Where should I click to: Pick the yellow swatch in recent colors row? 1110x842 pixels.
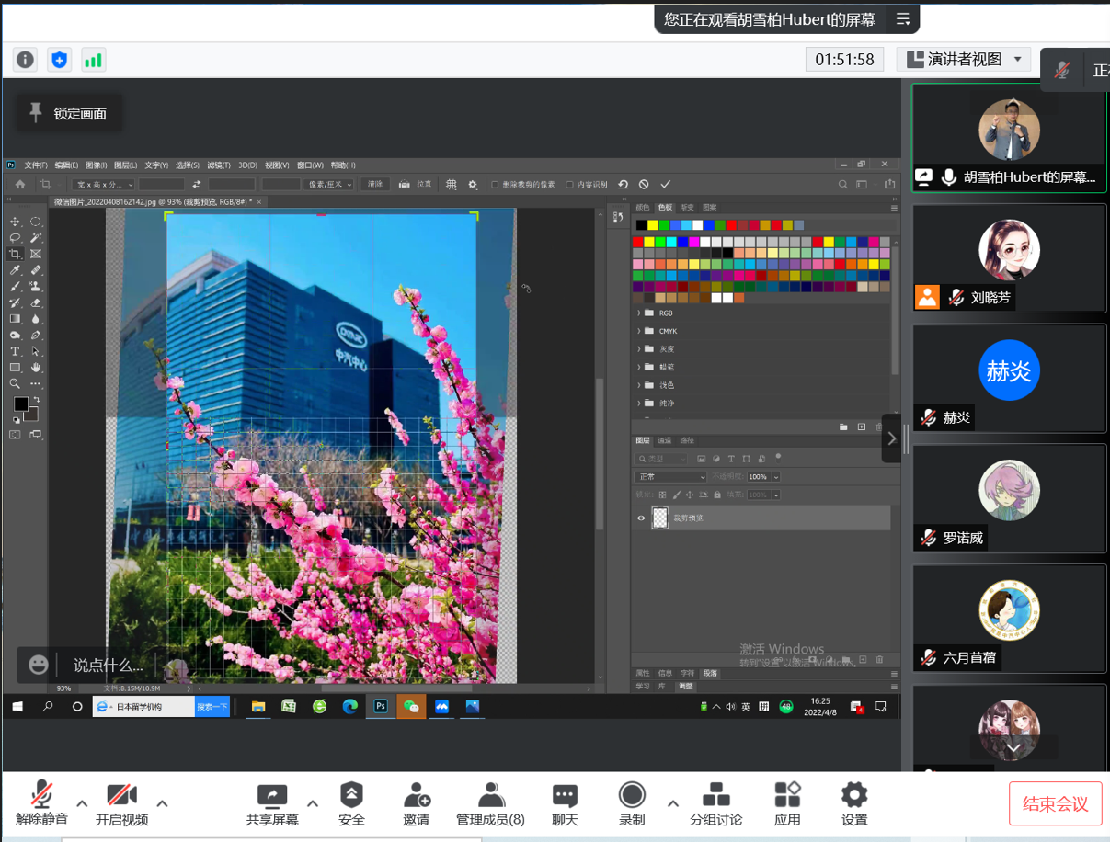point(652,225)
